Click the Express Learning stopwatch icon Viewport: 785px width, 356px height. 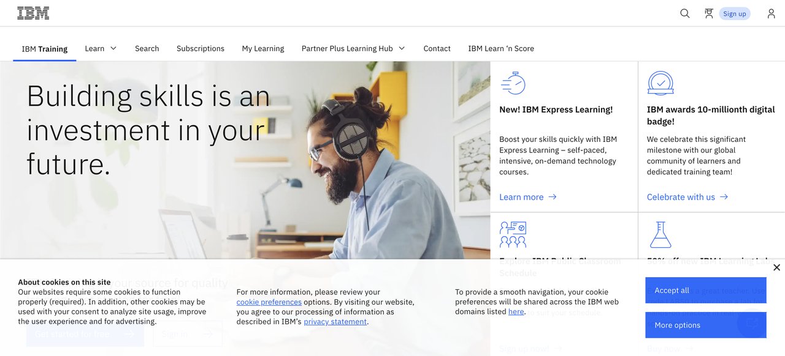click(x=513, y=83)
